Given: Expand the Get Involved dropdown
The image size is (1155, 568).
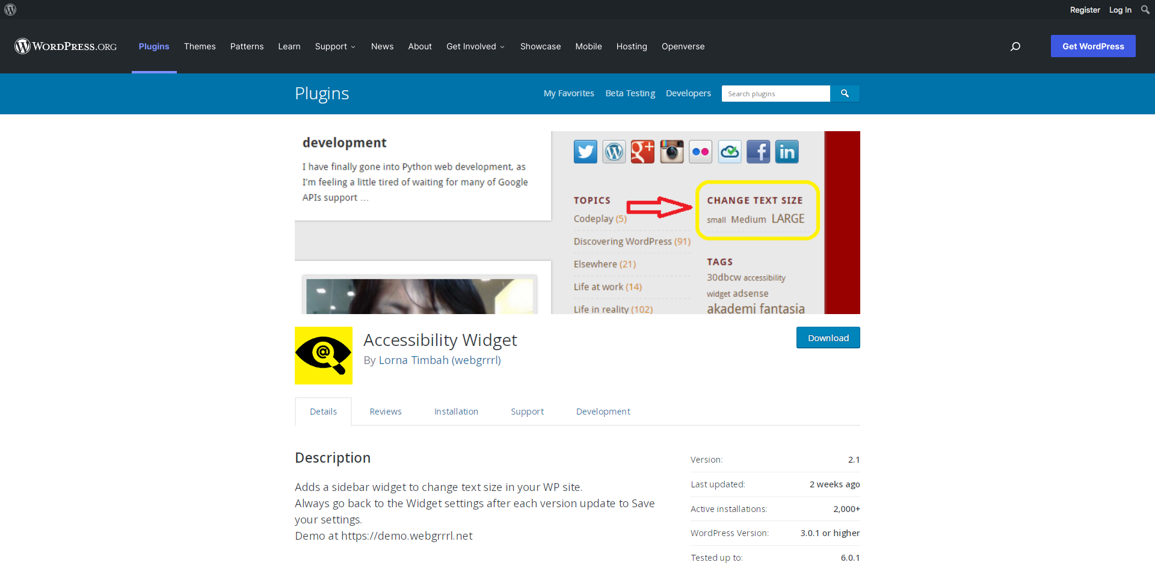Looking at the screenshot, I should (475, 46).
